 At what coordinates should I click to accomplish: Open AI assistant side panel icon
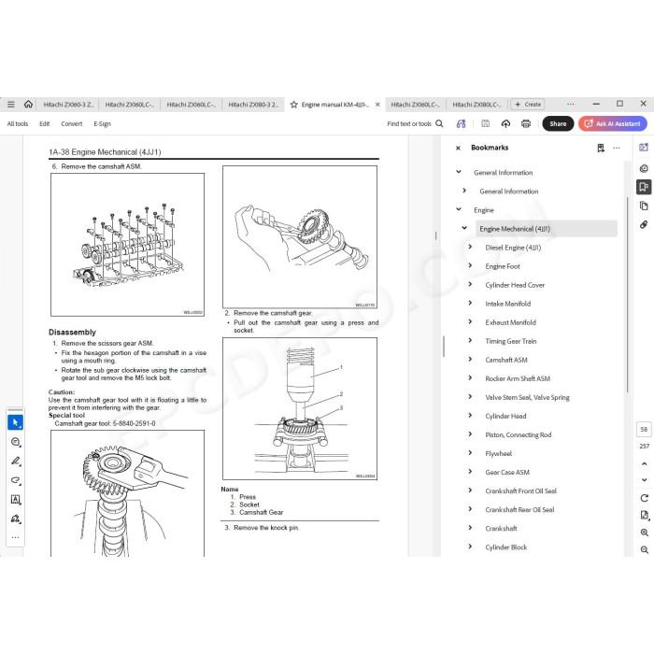coord(644,148)
